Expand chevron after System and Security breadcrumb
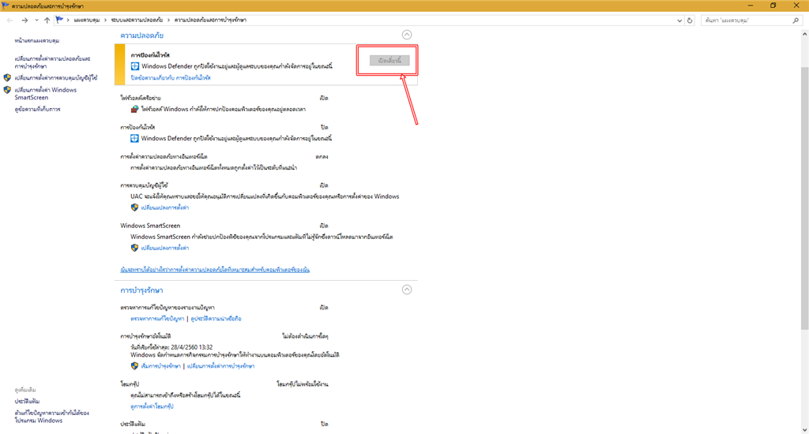Screen dimensions: 809x434 168,20
